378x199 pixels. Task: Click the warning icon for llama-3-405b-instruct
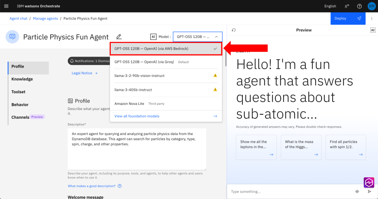click(x=215, y=90)
